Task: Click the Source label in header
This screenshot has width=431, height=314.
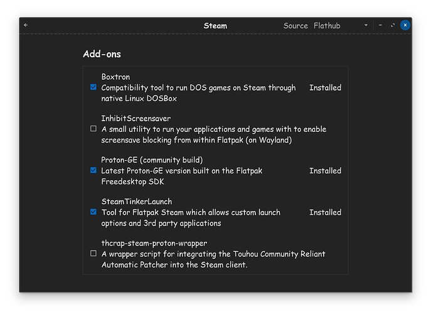Action: click(295, 26)
